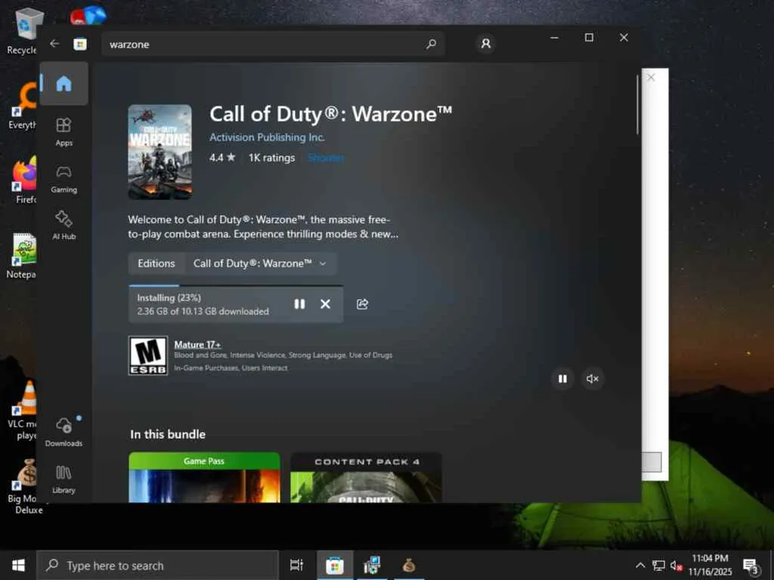Open the ESRB M rating badge
Image resolution: width=774 pixels, height=580 pixels.
(x=148, y=356)
